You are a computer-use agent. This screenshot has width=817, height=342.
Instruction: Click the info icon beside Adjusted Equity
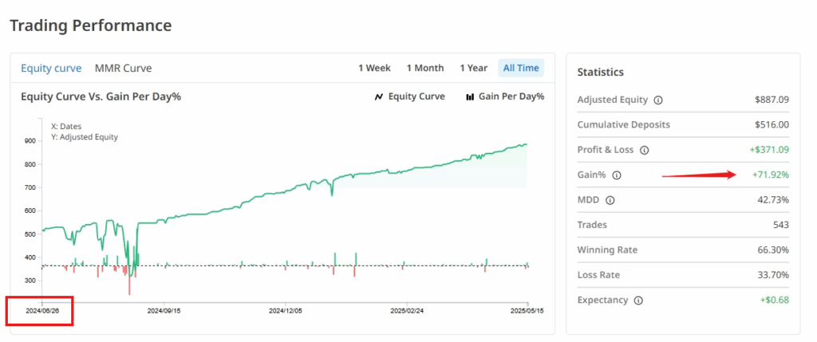click(658, 100)
